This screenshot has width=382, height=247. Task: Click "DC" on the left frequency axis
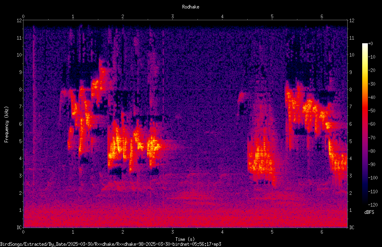(x=19, y=228)
